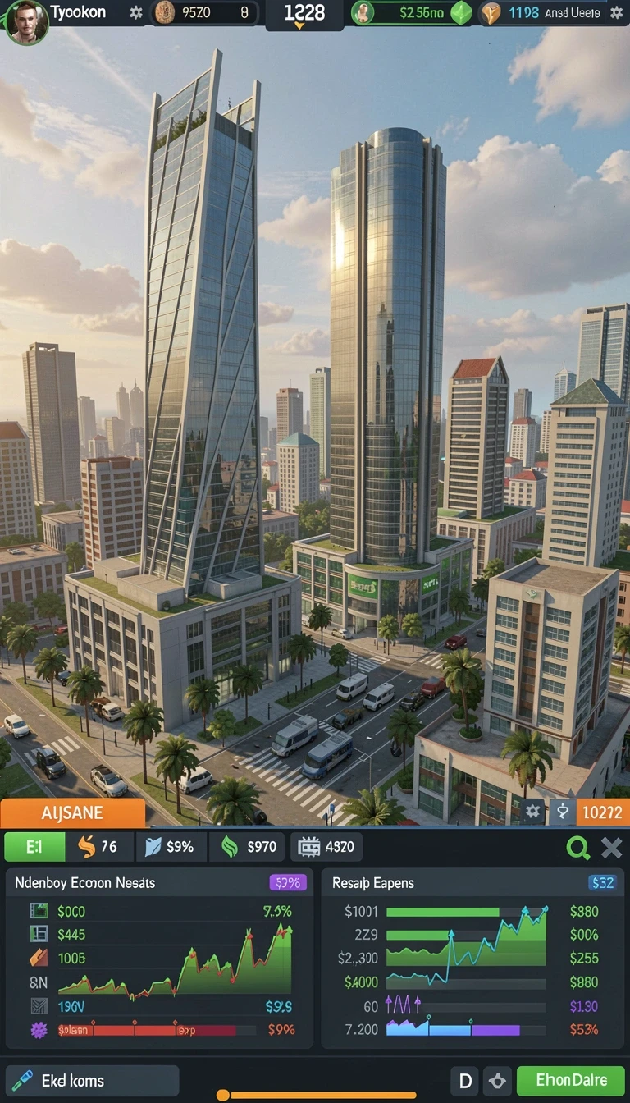The height and width of the screenshot is (1103, 630).
Task: Select the green leaf $970 tab
Action: coord(248,846)
